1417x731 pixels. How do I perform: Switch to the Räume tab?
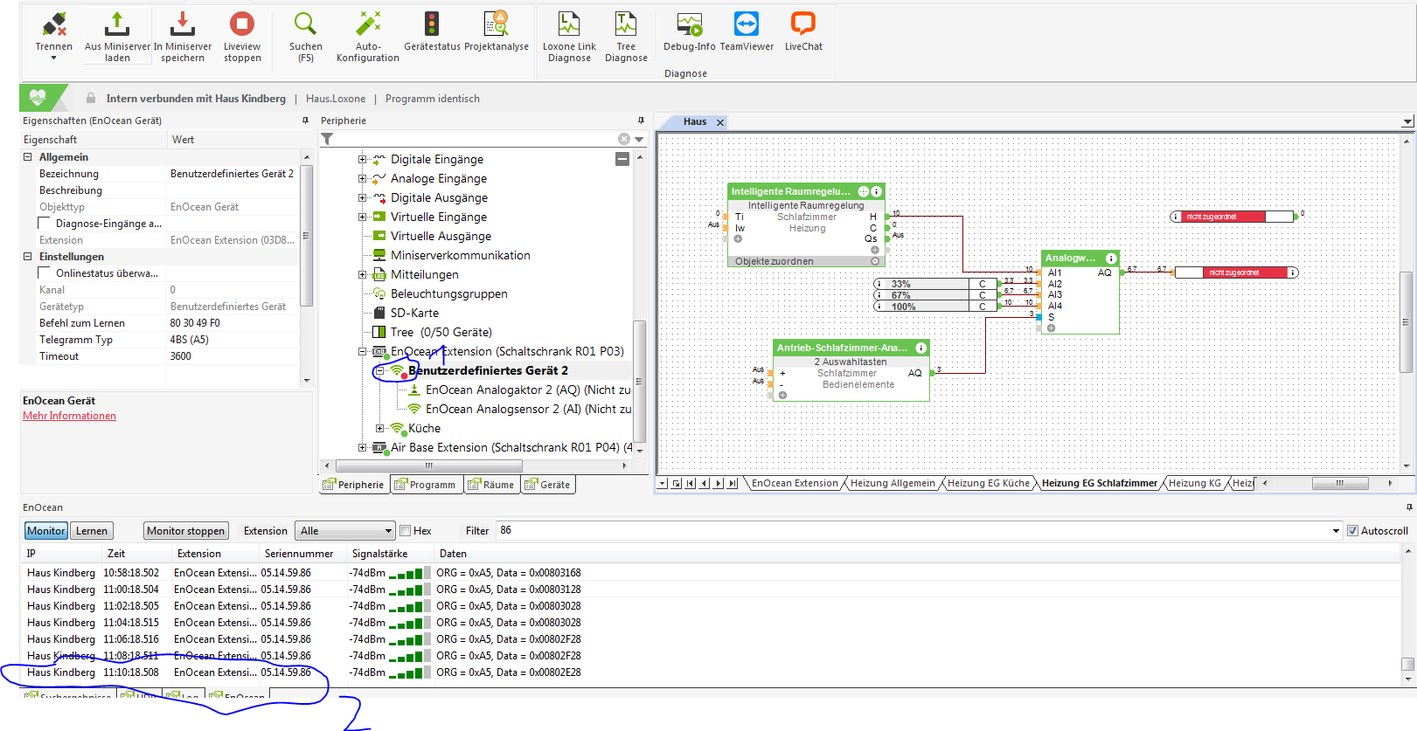point(491,485)
